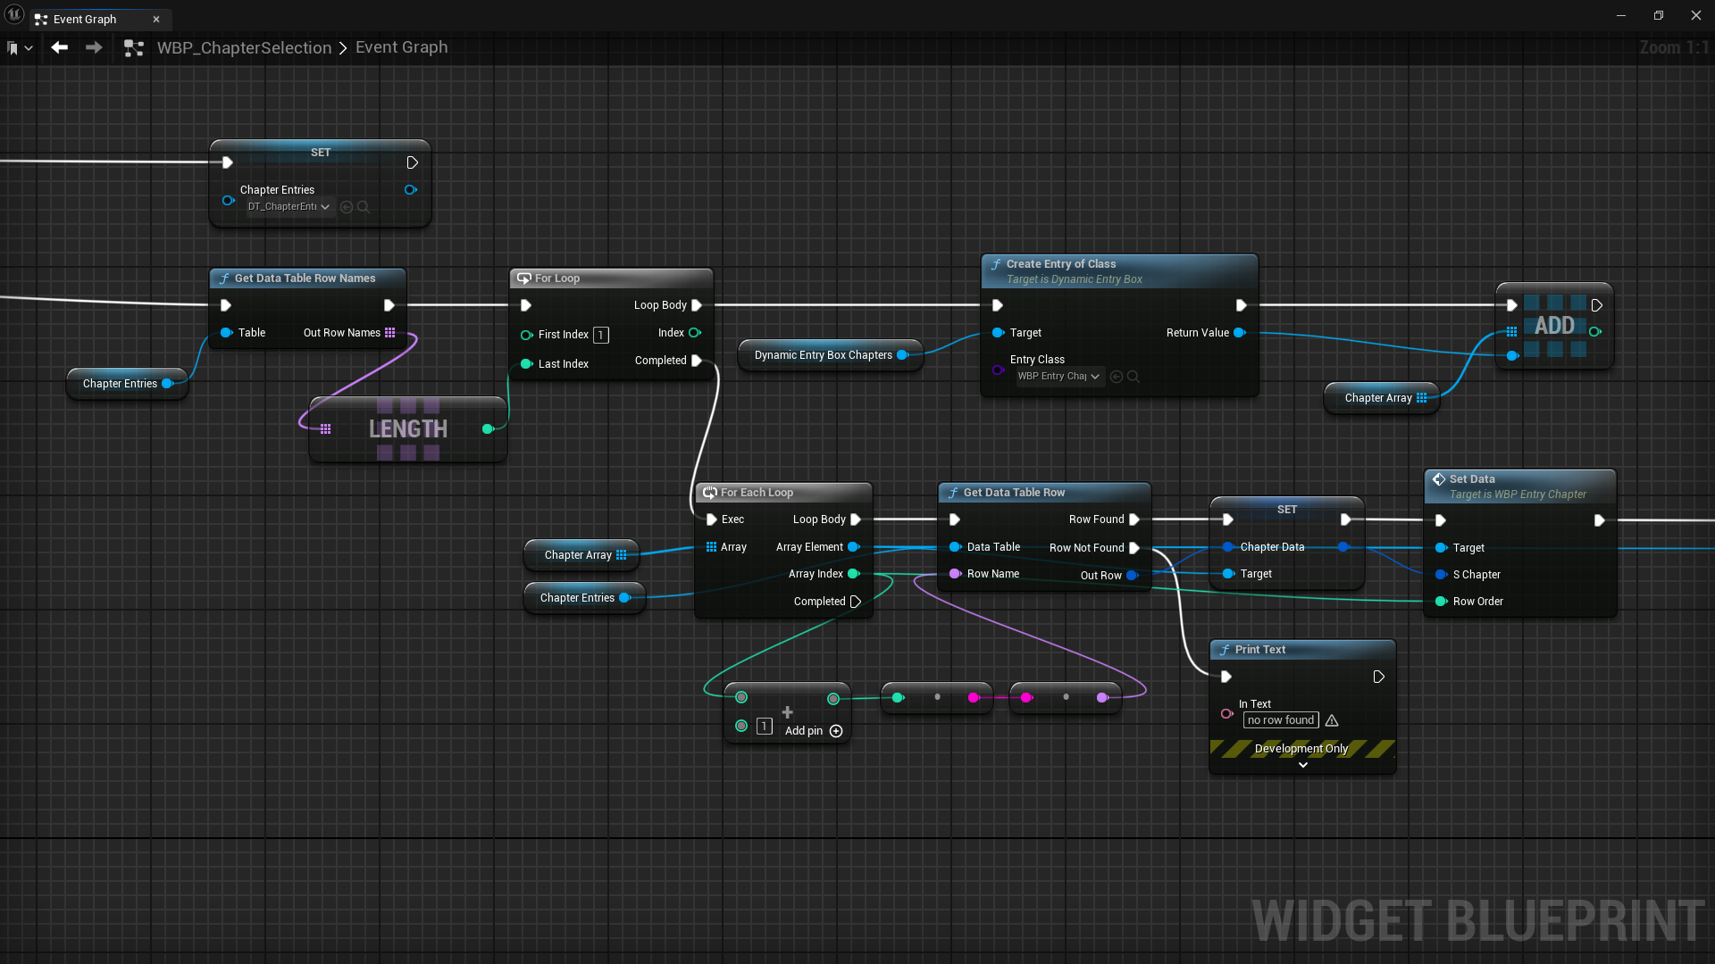Screen dimensions: 1715x964
Task: Click the LENGTH node
Action: (408, 429)
